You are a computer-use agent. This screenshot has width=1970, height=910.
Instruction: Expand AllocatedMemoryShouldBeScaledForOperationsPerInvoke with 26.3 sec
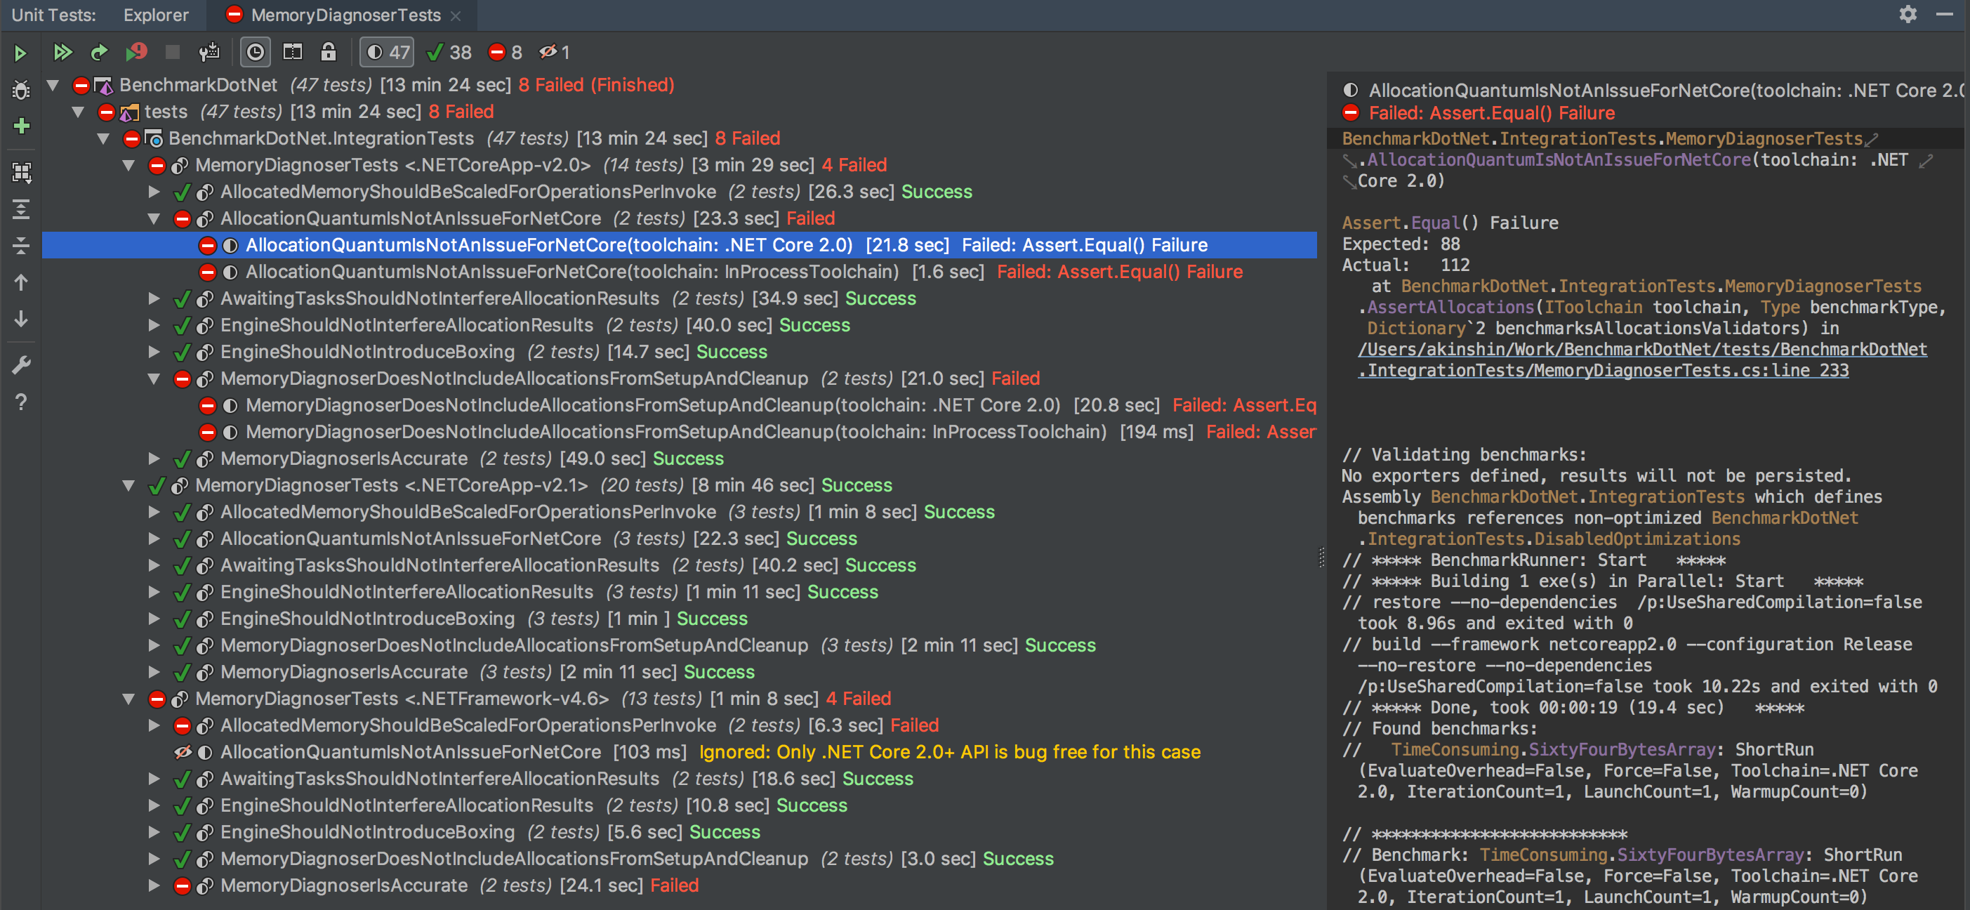coord(154,192)
